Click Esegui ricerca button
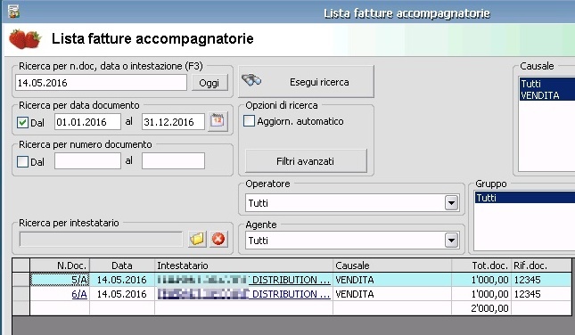Image resolution: width=575 pixels, height=335 pixels. coord(306,82)
